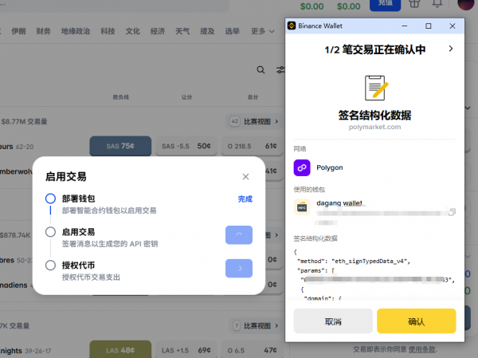Click the 让分 column header
478x358 pixels.
tap(186, 97)
